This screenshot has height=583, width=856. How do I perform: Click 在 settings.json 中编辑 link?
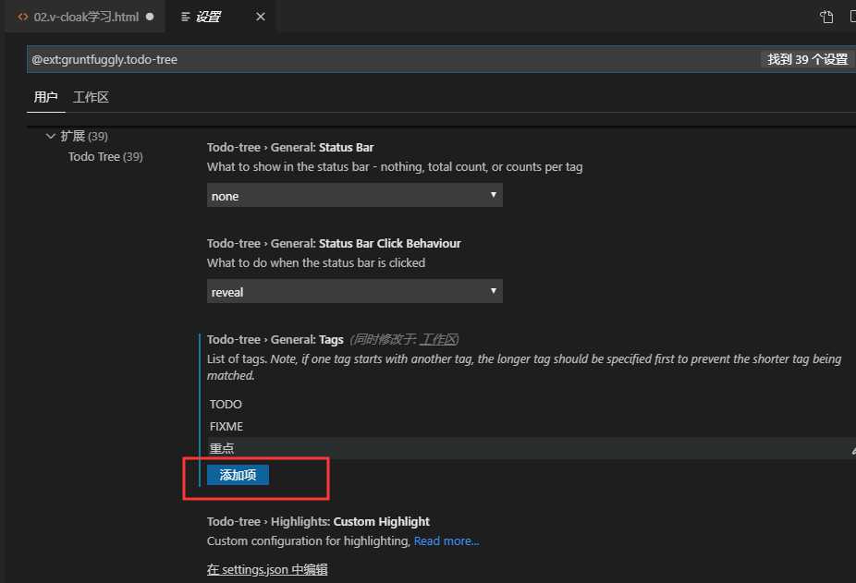point(267,569)
